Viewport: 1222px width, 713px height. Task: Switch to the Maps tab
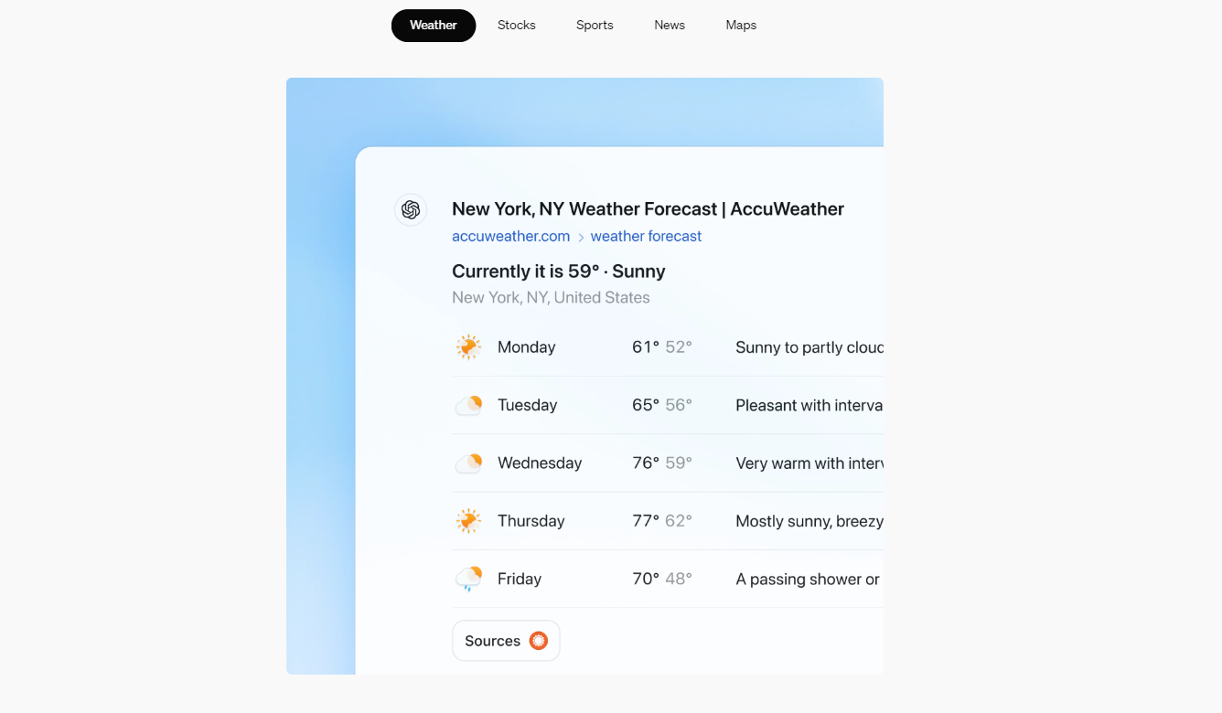[x=741, y=26]
